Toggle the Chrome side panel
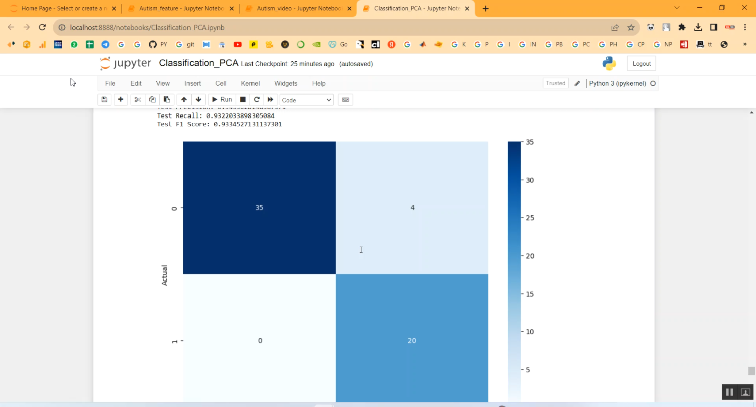 714,27
